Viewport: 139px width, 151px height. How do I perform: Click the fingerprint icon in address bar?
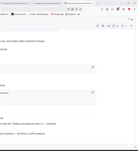click(76, 9)
